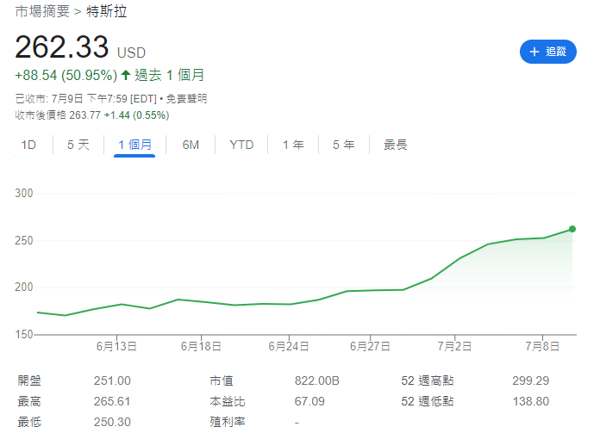The image size is (600, 433).
Task: Click the plus icon in 追蹤 button
Action: (534, 52)
